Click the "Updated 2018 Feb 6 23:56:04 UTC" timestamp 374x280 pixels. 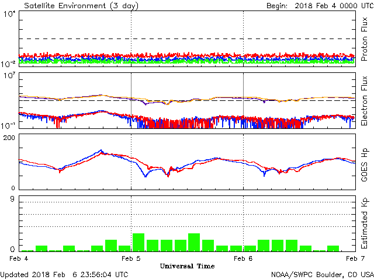(64, 275)
